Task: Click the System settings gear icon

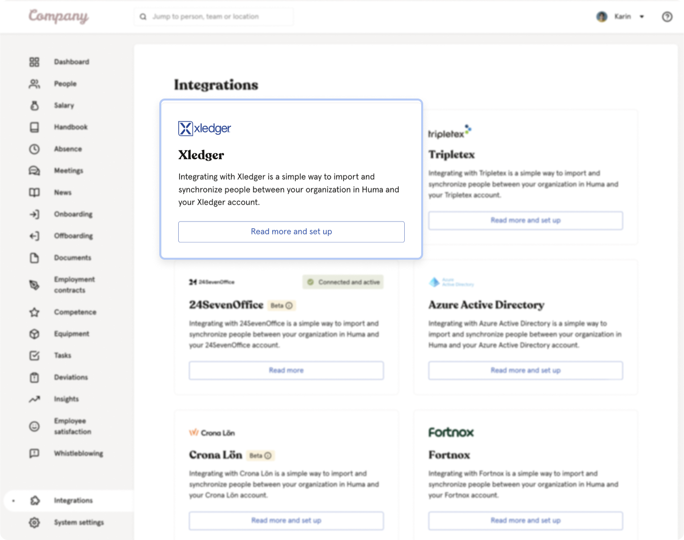Action: click(x=34, y=522)
